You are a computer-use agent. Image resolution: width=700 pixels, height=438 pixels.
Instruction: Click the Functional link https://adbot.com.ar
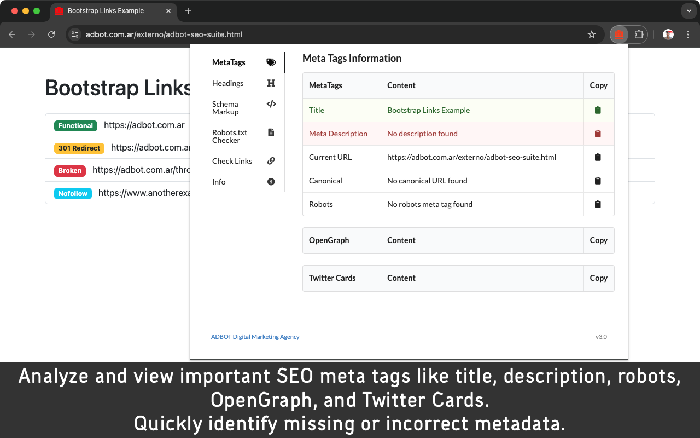coord(144,125)
